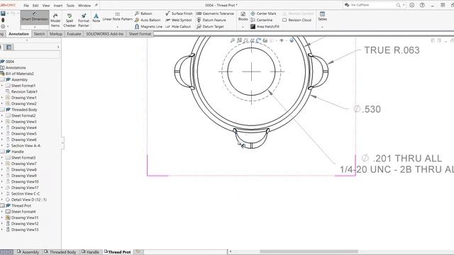Insert a Revision Cloud
The image size is (454, 255).
[x=297, y=20]
